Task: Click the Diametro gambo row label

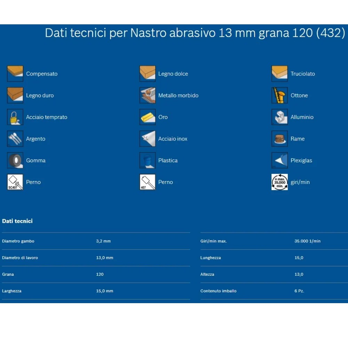Action: pos(18,241)
